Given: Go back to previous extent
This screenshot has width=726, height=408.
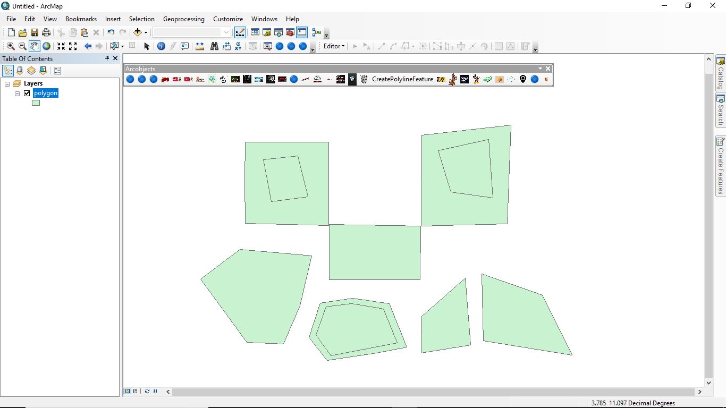Looking at the screenshot, I should (88, 46).
